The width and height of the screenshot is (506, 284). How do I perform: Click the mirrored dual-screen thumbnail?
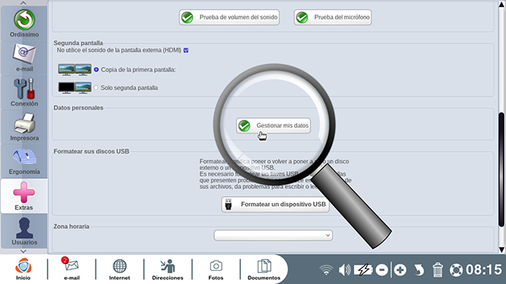pos(75,69)
